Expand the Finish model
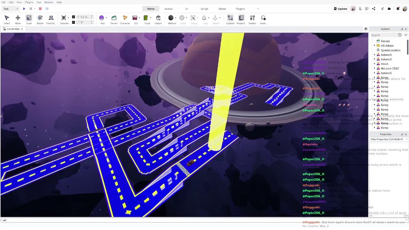The image size is (409, 230). tap(374, 64)
